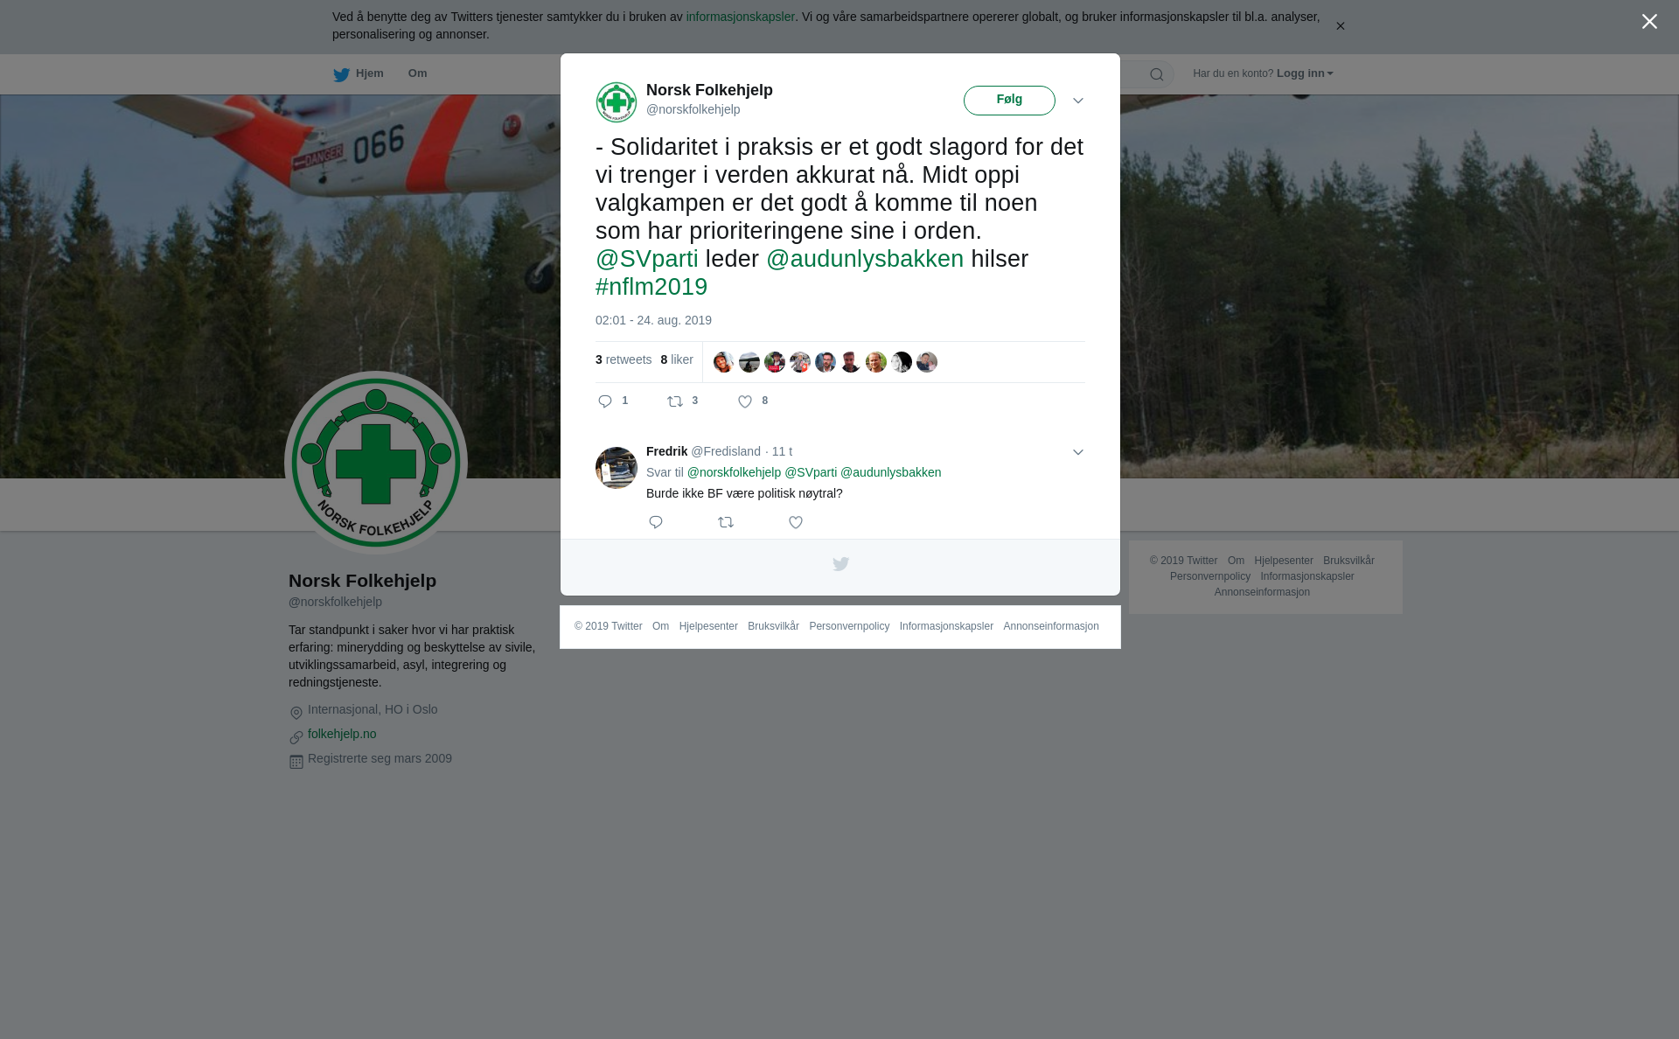The width and height of the screenshot is (1679, 1039).
Task: Retweet the Norsk Folkehjelp tweet
Action: coord(675,401)
